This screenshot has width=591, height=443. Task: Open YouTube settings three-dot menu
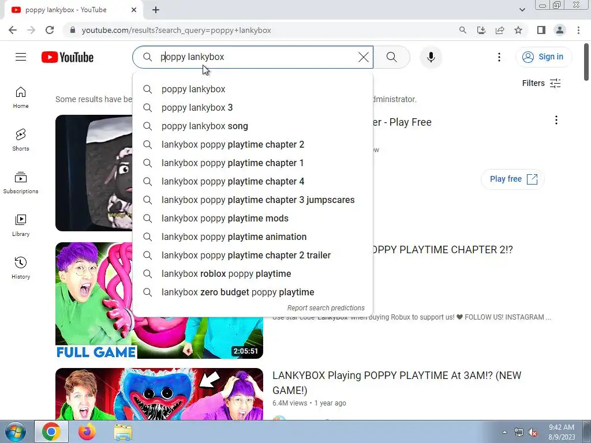pos(499,57)
